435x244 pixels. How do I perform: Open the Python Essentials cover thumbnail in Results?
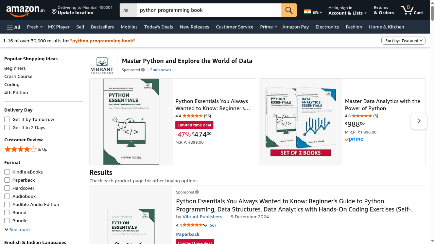click(131, 226)
